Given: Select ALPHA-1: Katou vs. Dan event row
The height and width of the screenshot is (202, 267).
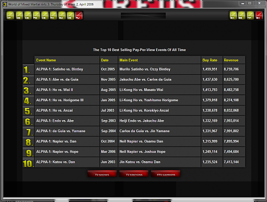Looking at the screenshot, I should point(134,162).
